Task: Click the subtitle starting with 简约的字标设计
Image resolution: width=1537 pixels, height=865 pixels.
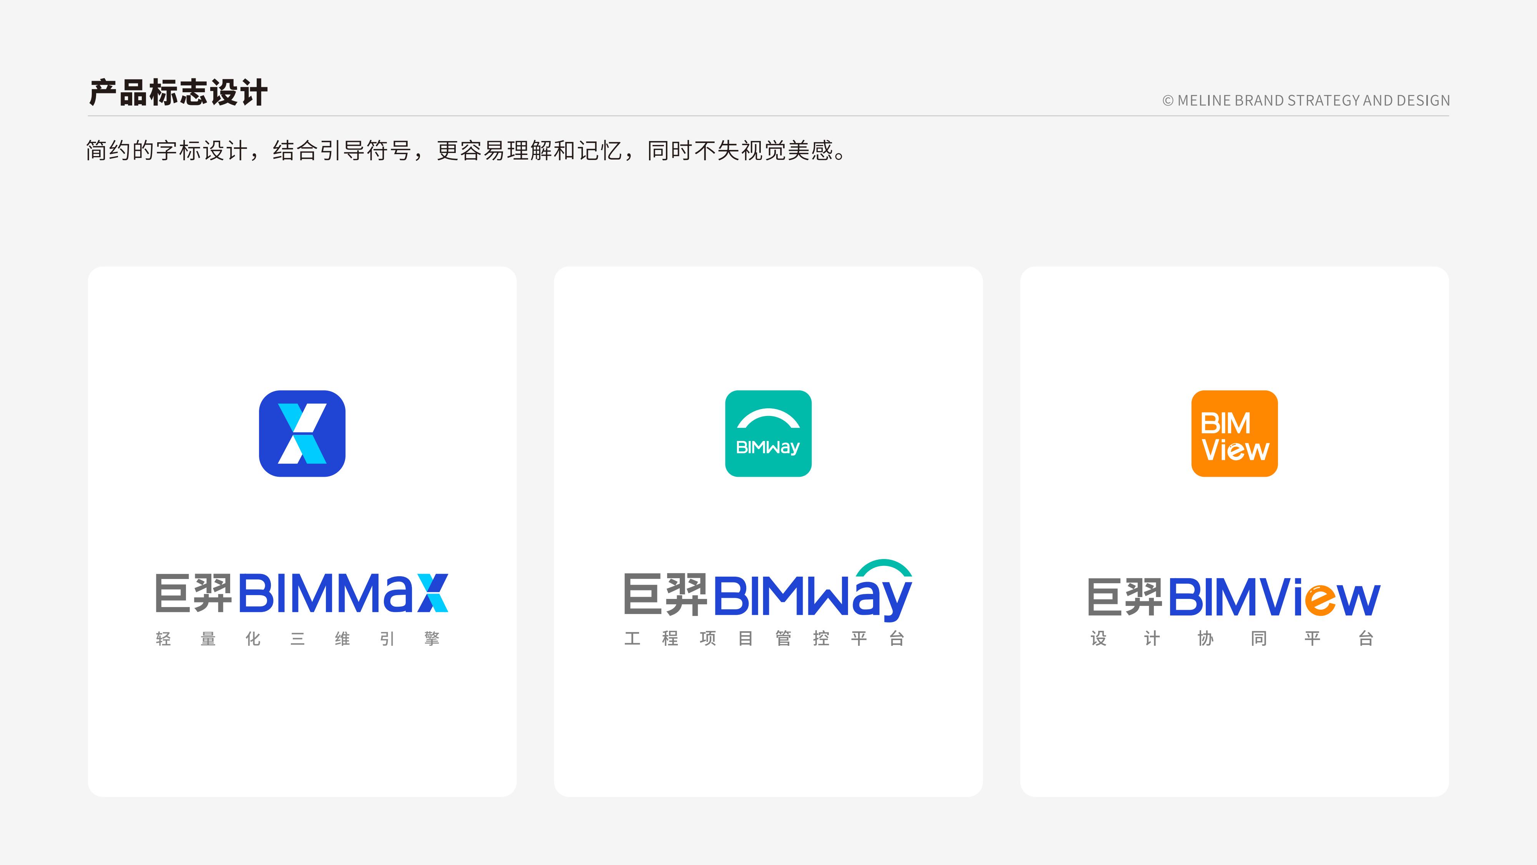Action: (x=465, y=150)
